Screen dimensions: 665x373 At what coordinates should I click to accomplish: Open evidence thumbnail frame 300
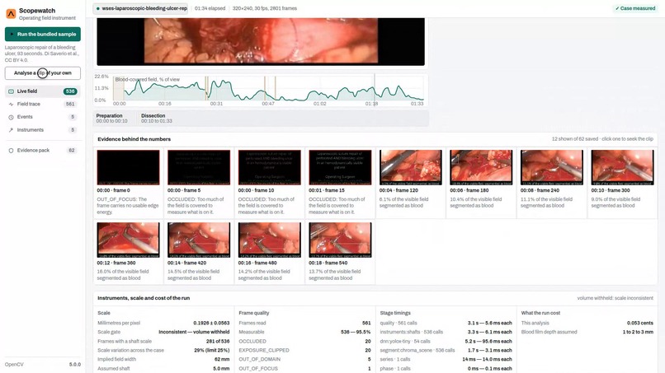coord(623,167)
